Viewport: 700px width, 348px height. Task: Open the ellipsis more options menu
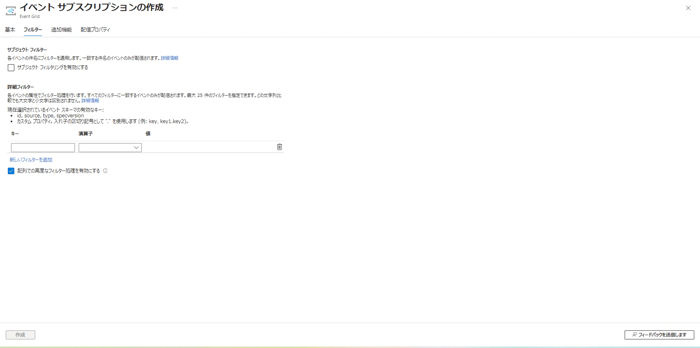[x=175, y=8]
